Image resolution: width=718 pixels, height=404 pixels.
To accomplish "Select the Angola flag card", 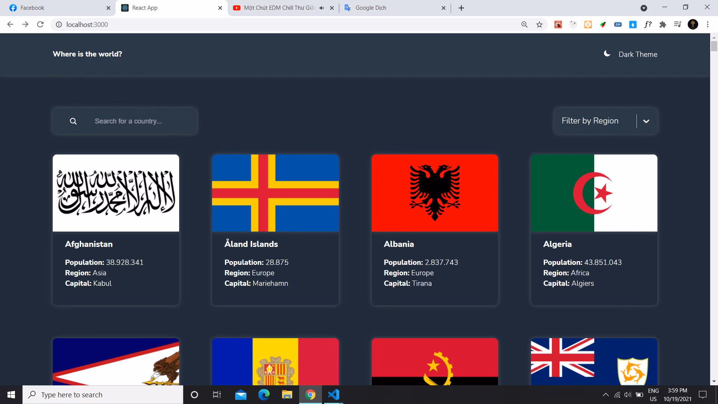I will 435,362.
